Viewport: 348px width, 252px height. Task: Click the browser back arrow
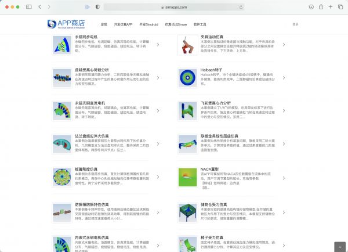(40, 6)
